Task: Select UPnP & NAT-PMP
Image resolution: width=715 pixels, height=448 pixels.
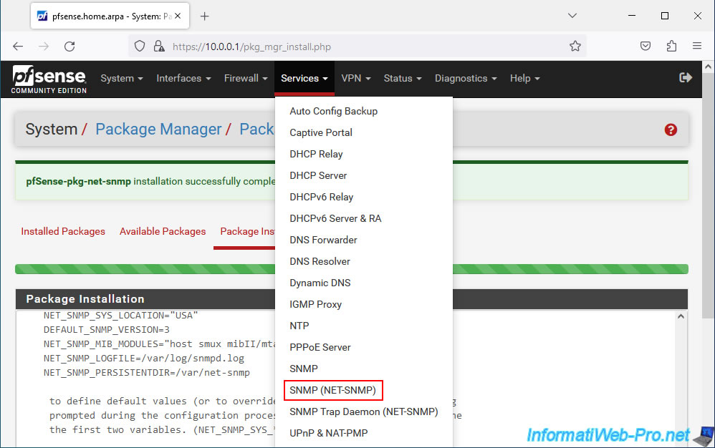Action: [328, 433]
